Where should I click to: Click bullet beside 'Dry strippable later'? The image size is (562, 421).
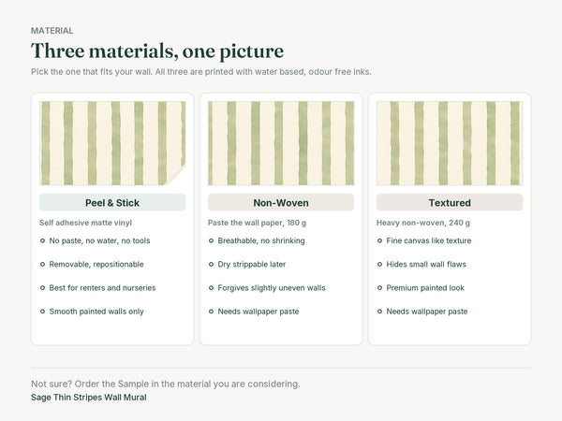211,265
